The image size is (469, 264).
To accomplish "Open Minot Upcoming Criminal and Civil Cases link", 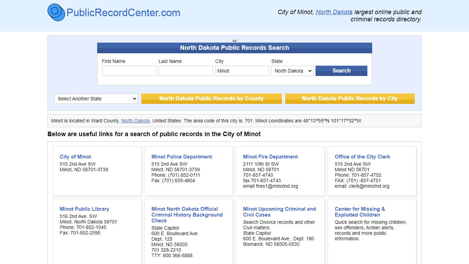I will click(279, 212).
